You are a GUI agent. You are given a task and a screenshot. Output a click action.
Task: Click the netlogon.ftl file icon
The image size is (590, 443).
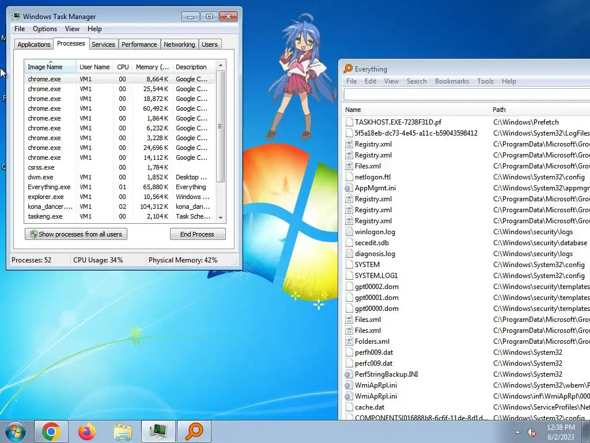coord(349,177)
